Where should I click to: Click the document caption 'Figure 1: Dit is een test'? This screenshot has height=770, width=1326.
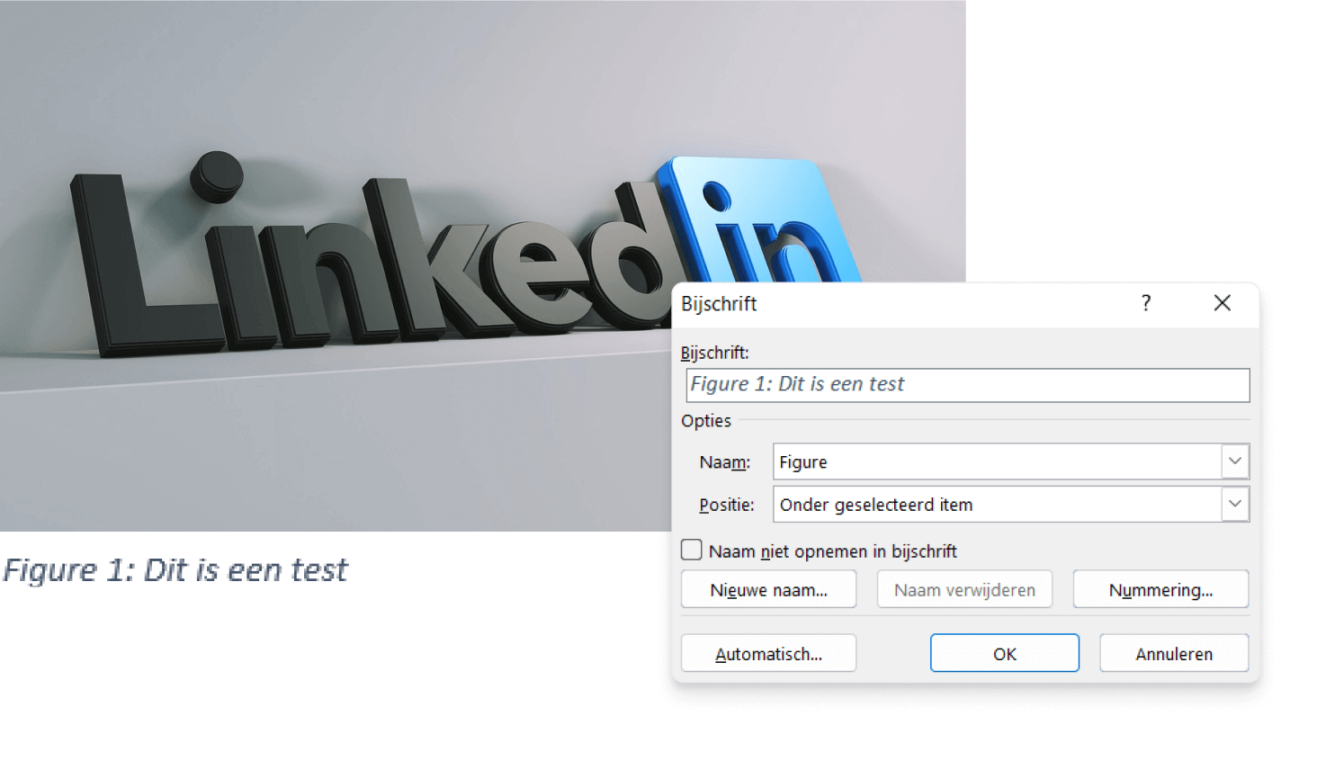(175, 570)
